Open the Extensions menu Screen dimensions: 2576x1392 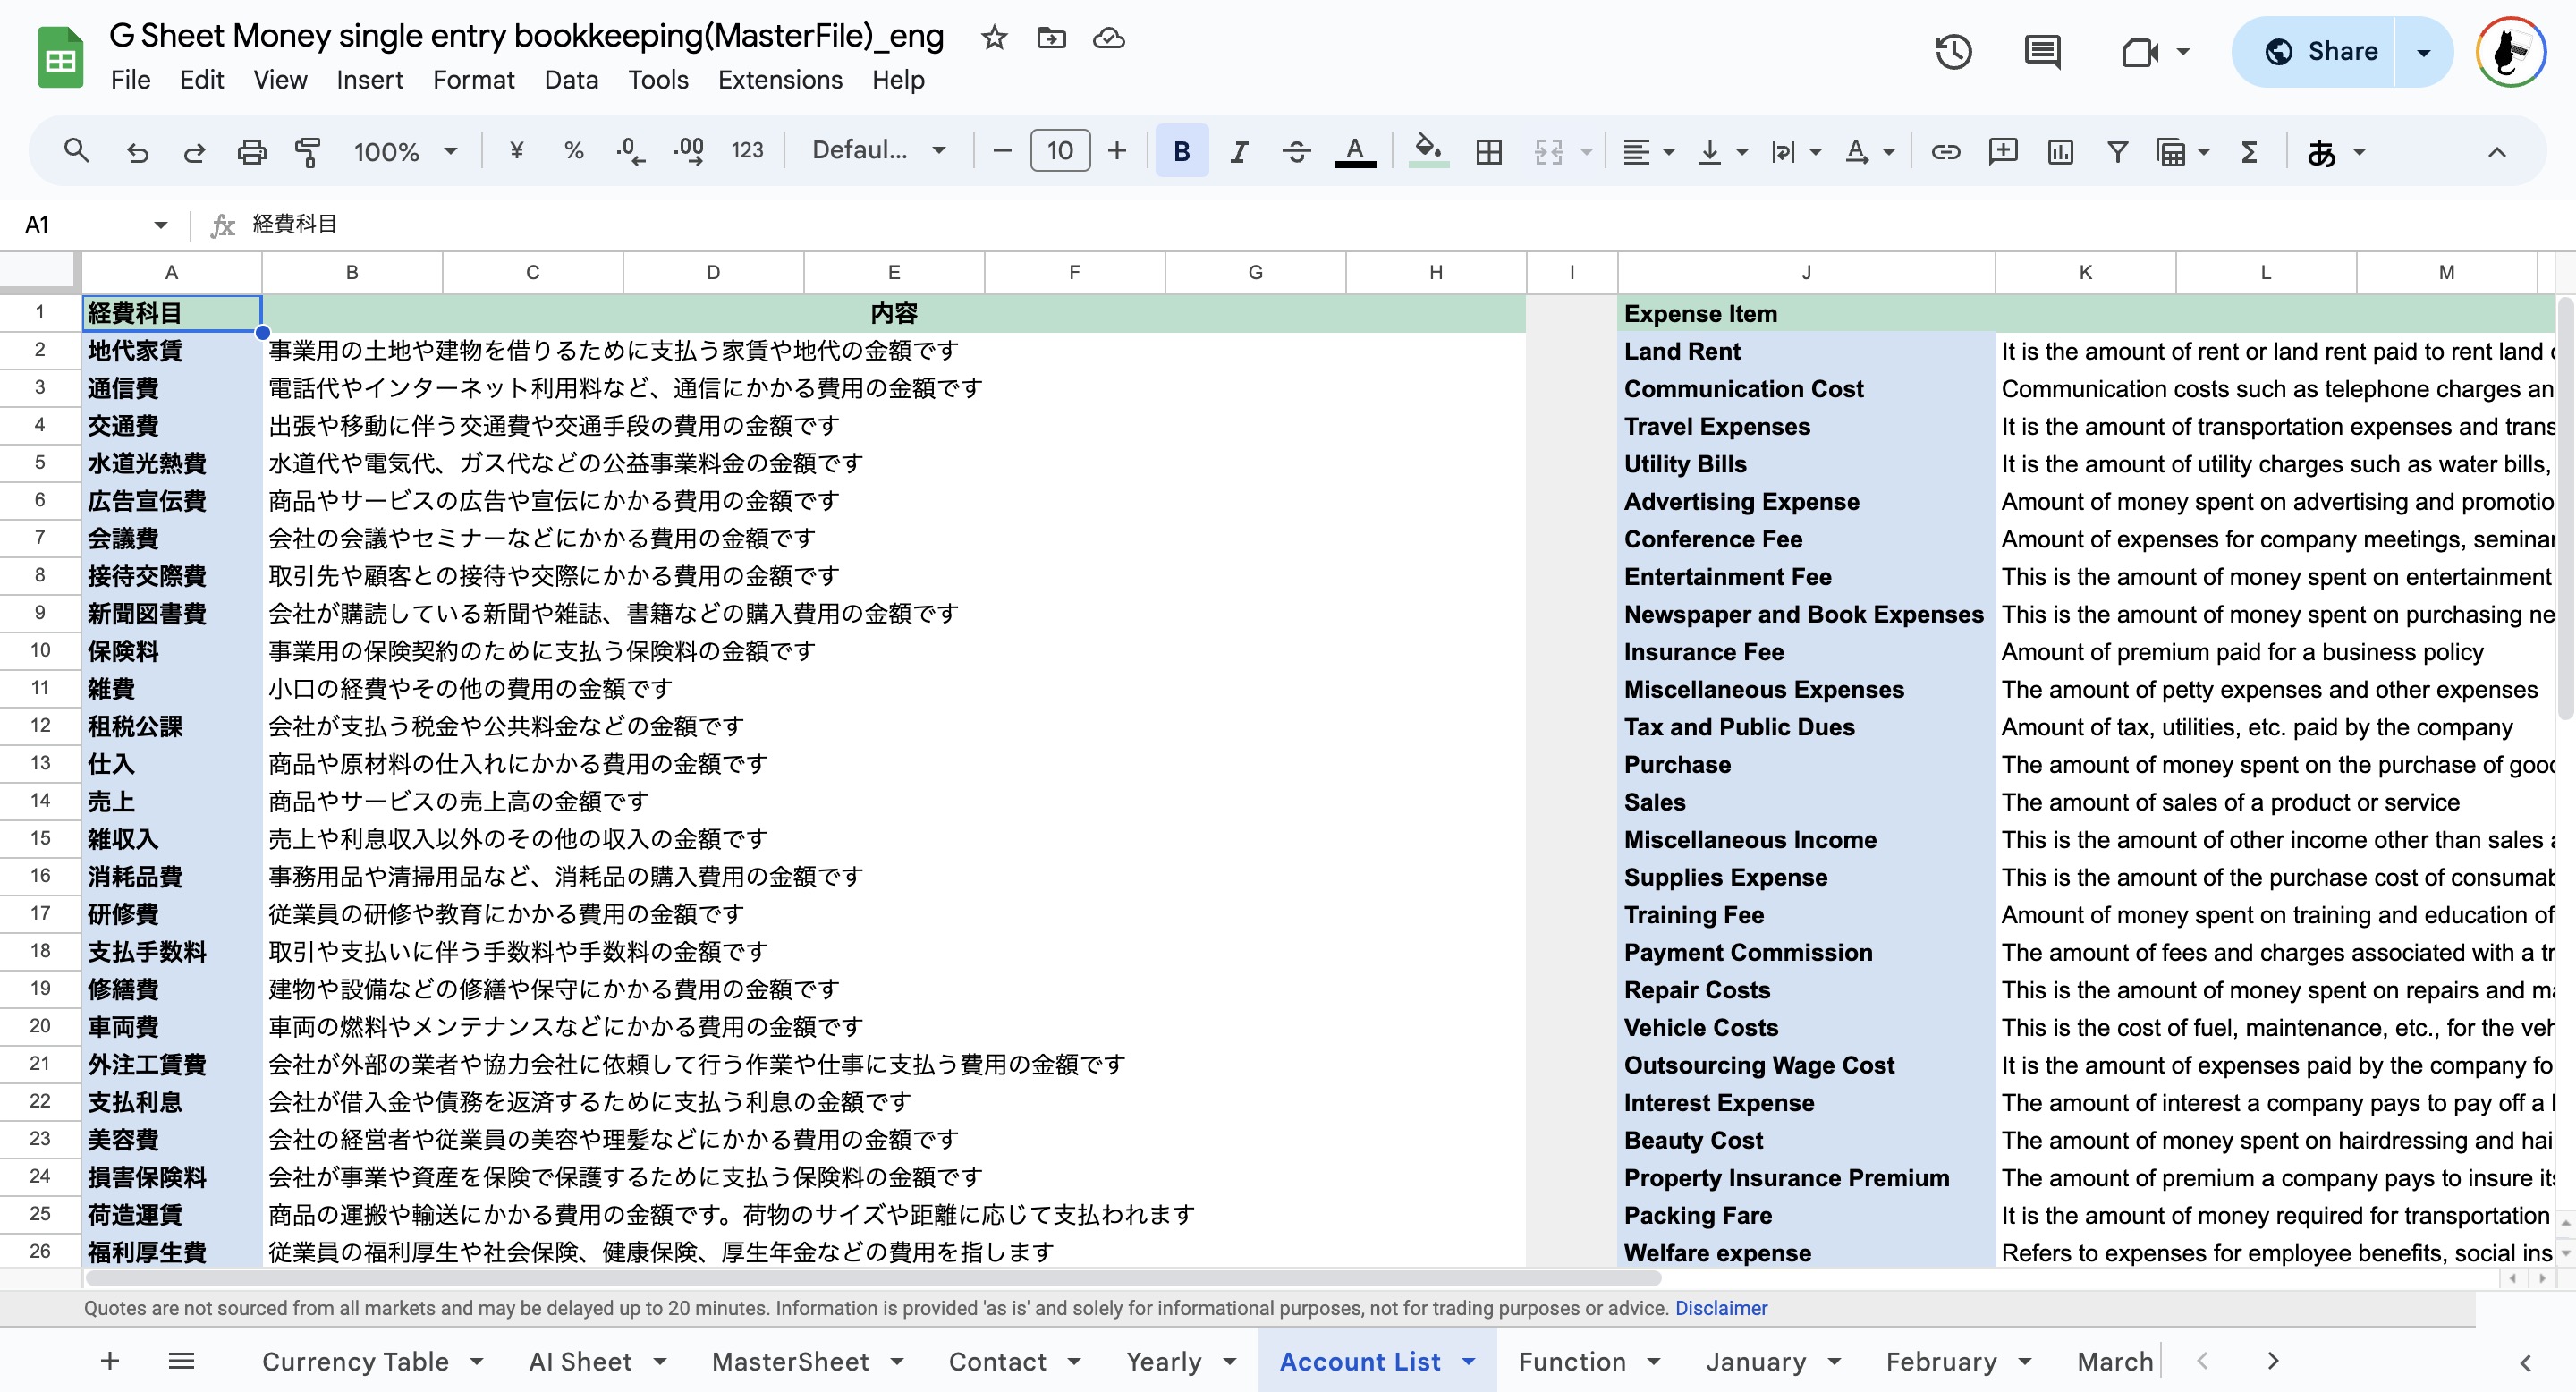(x=780, y=80)
